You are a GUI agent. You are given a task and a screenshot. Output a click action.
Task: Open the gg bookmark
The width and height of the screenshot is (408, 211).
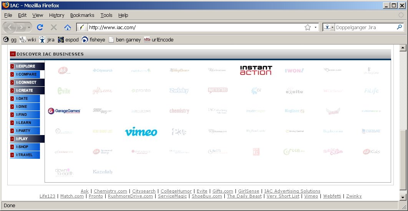(10, 40)
